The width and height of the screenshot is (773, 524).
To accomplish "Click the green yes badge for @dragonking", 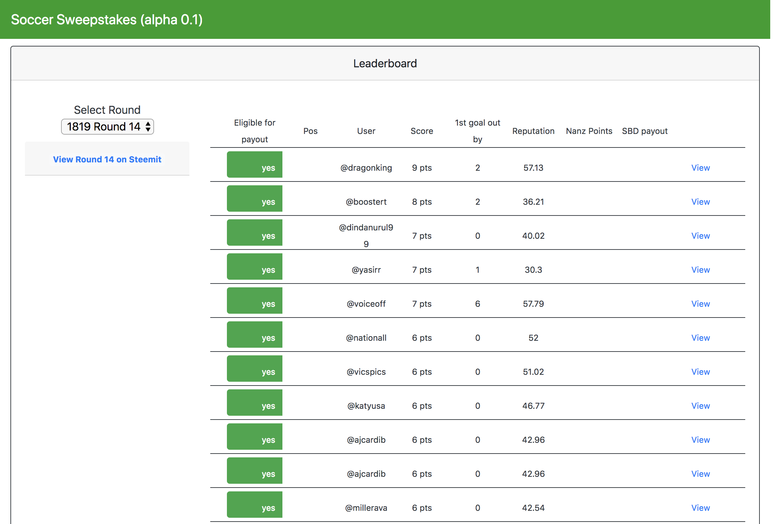I will click(x=255, y=164).
